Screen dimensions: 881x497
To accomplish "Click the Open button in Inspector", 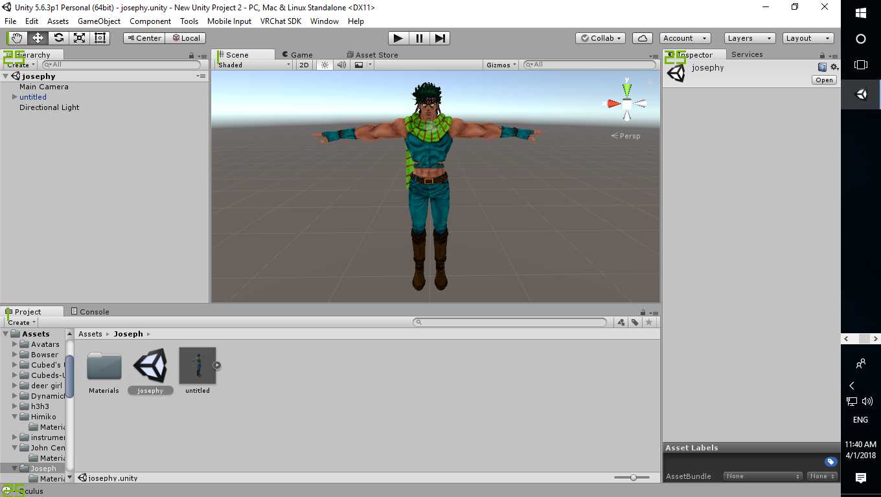I will [x=824, y=80].
